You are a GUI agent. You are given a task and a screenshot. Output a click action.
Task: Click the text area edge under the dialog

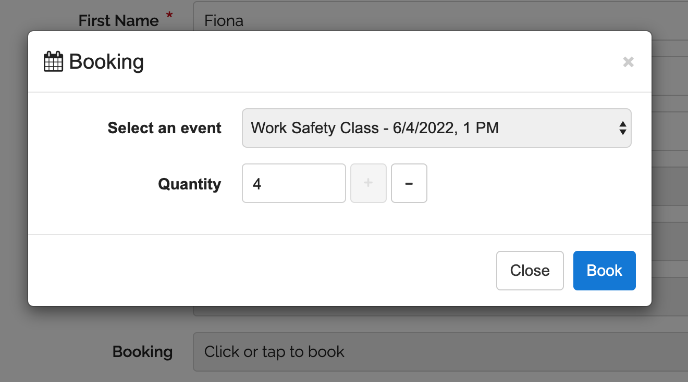pyautogui.click(x=440, y=311)
